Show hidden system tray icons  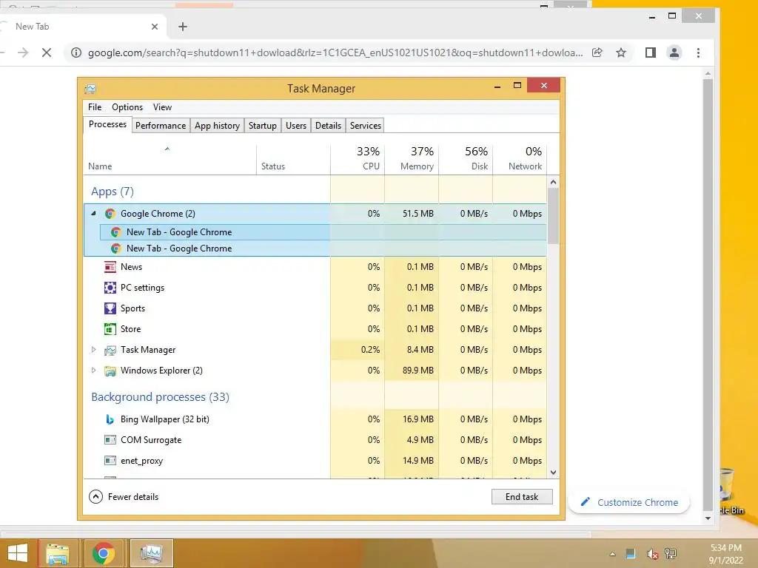[612, 554]
